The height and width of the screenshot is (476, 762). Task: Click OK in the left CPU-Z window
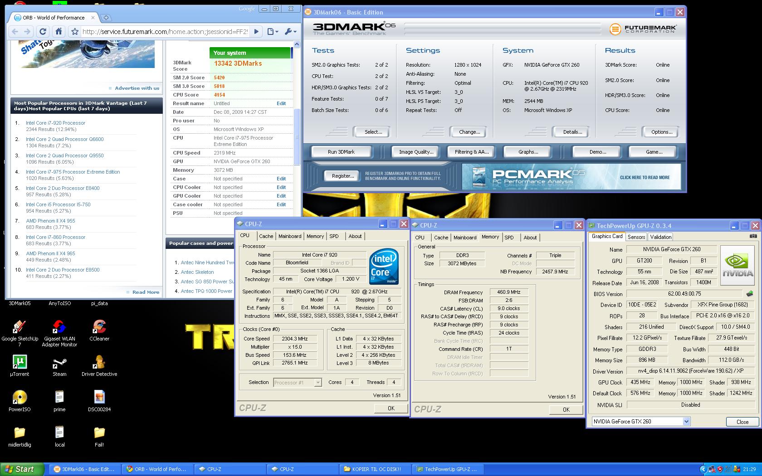coord(391,408)
